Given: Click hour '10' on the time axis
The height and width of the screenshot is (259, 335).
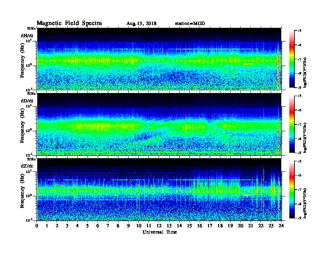Looking at the screenshot, I should (x=139, y=226).
